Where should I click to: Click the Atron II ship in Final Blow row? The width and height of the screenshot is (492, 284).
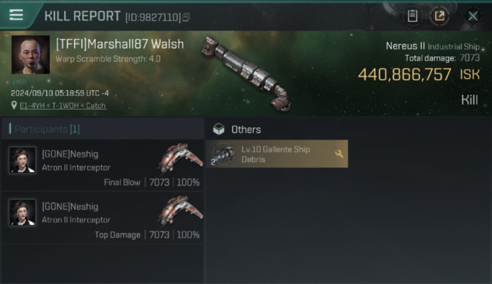click(x=180, y=158)
